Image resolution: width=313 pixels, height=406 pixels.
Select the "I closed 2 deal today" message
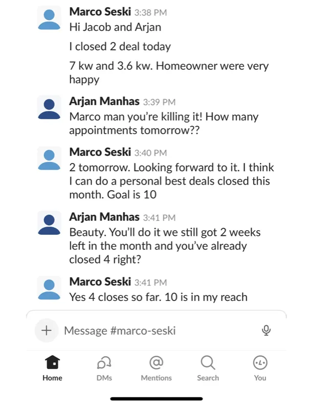120,47
